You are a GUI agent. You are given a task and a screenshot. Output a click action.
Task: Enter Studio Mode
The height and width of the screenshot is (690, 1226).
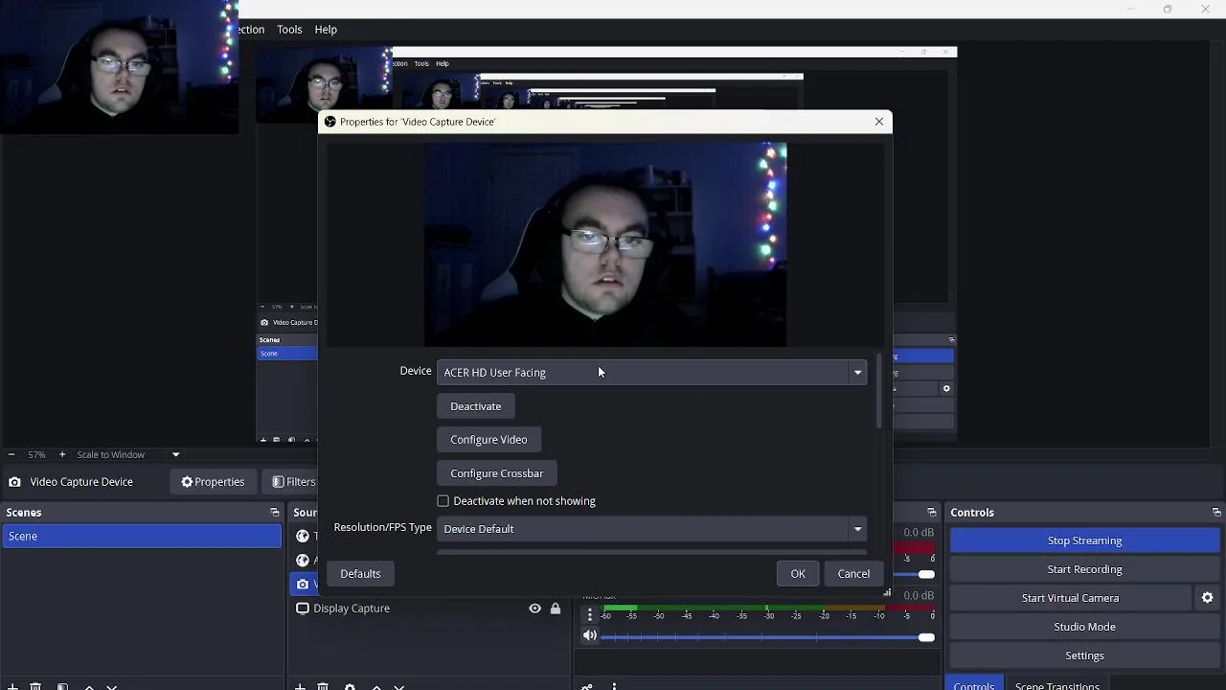(x=1084, y=627)
